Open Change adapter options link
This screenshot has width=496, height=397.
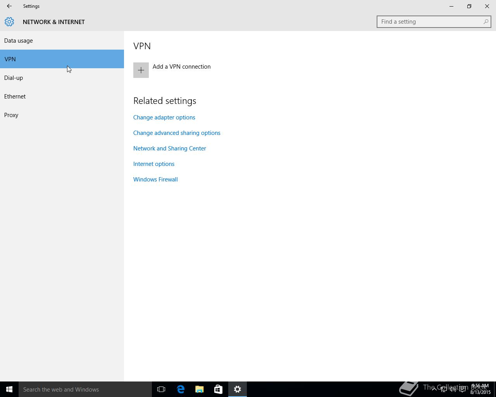(x=164, y=117)
